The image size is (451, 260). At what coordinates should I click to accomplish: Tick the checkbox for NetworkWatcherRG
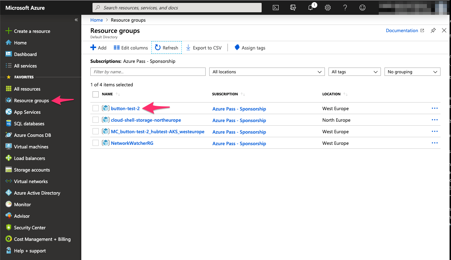[95, 143]
